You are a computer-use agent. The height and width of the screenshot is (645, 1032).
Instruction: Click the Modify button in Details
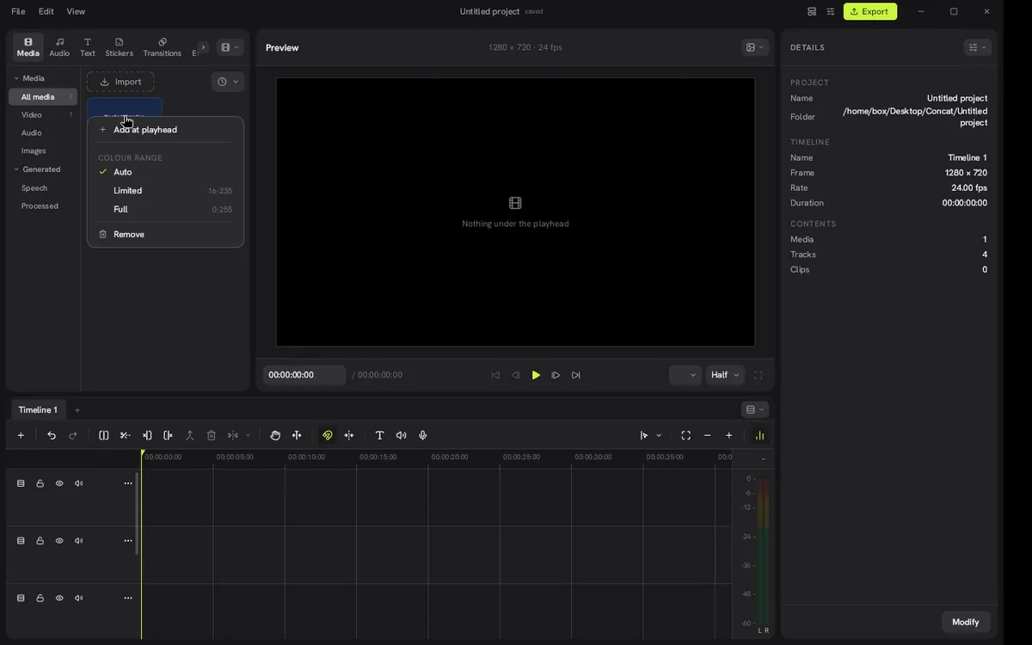(x=965, y=622)
